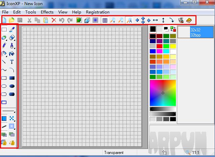215x157 pixels.
Task: Click the Help book icon in toolbar
Action: click(x=189, y=20)
